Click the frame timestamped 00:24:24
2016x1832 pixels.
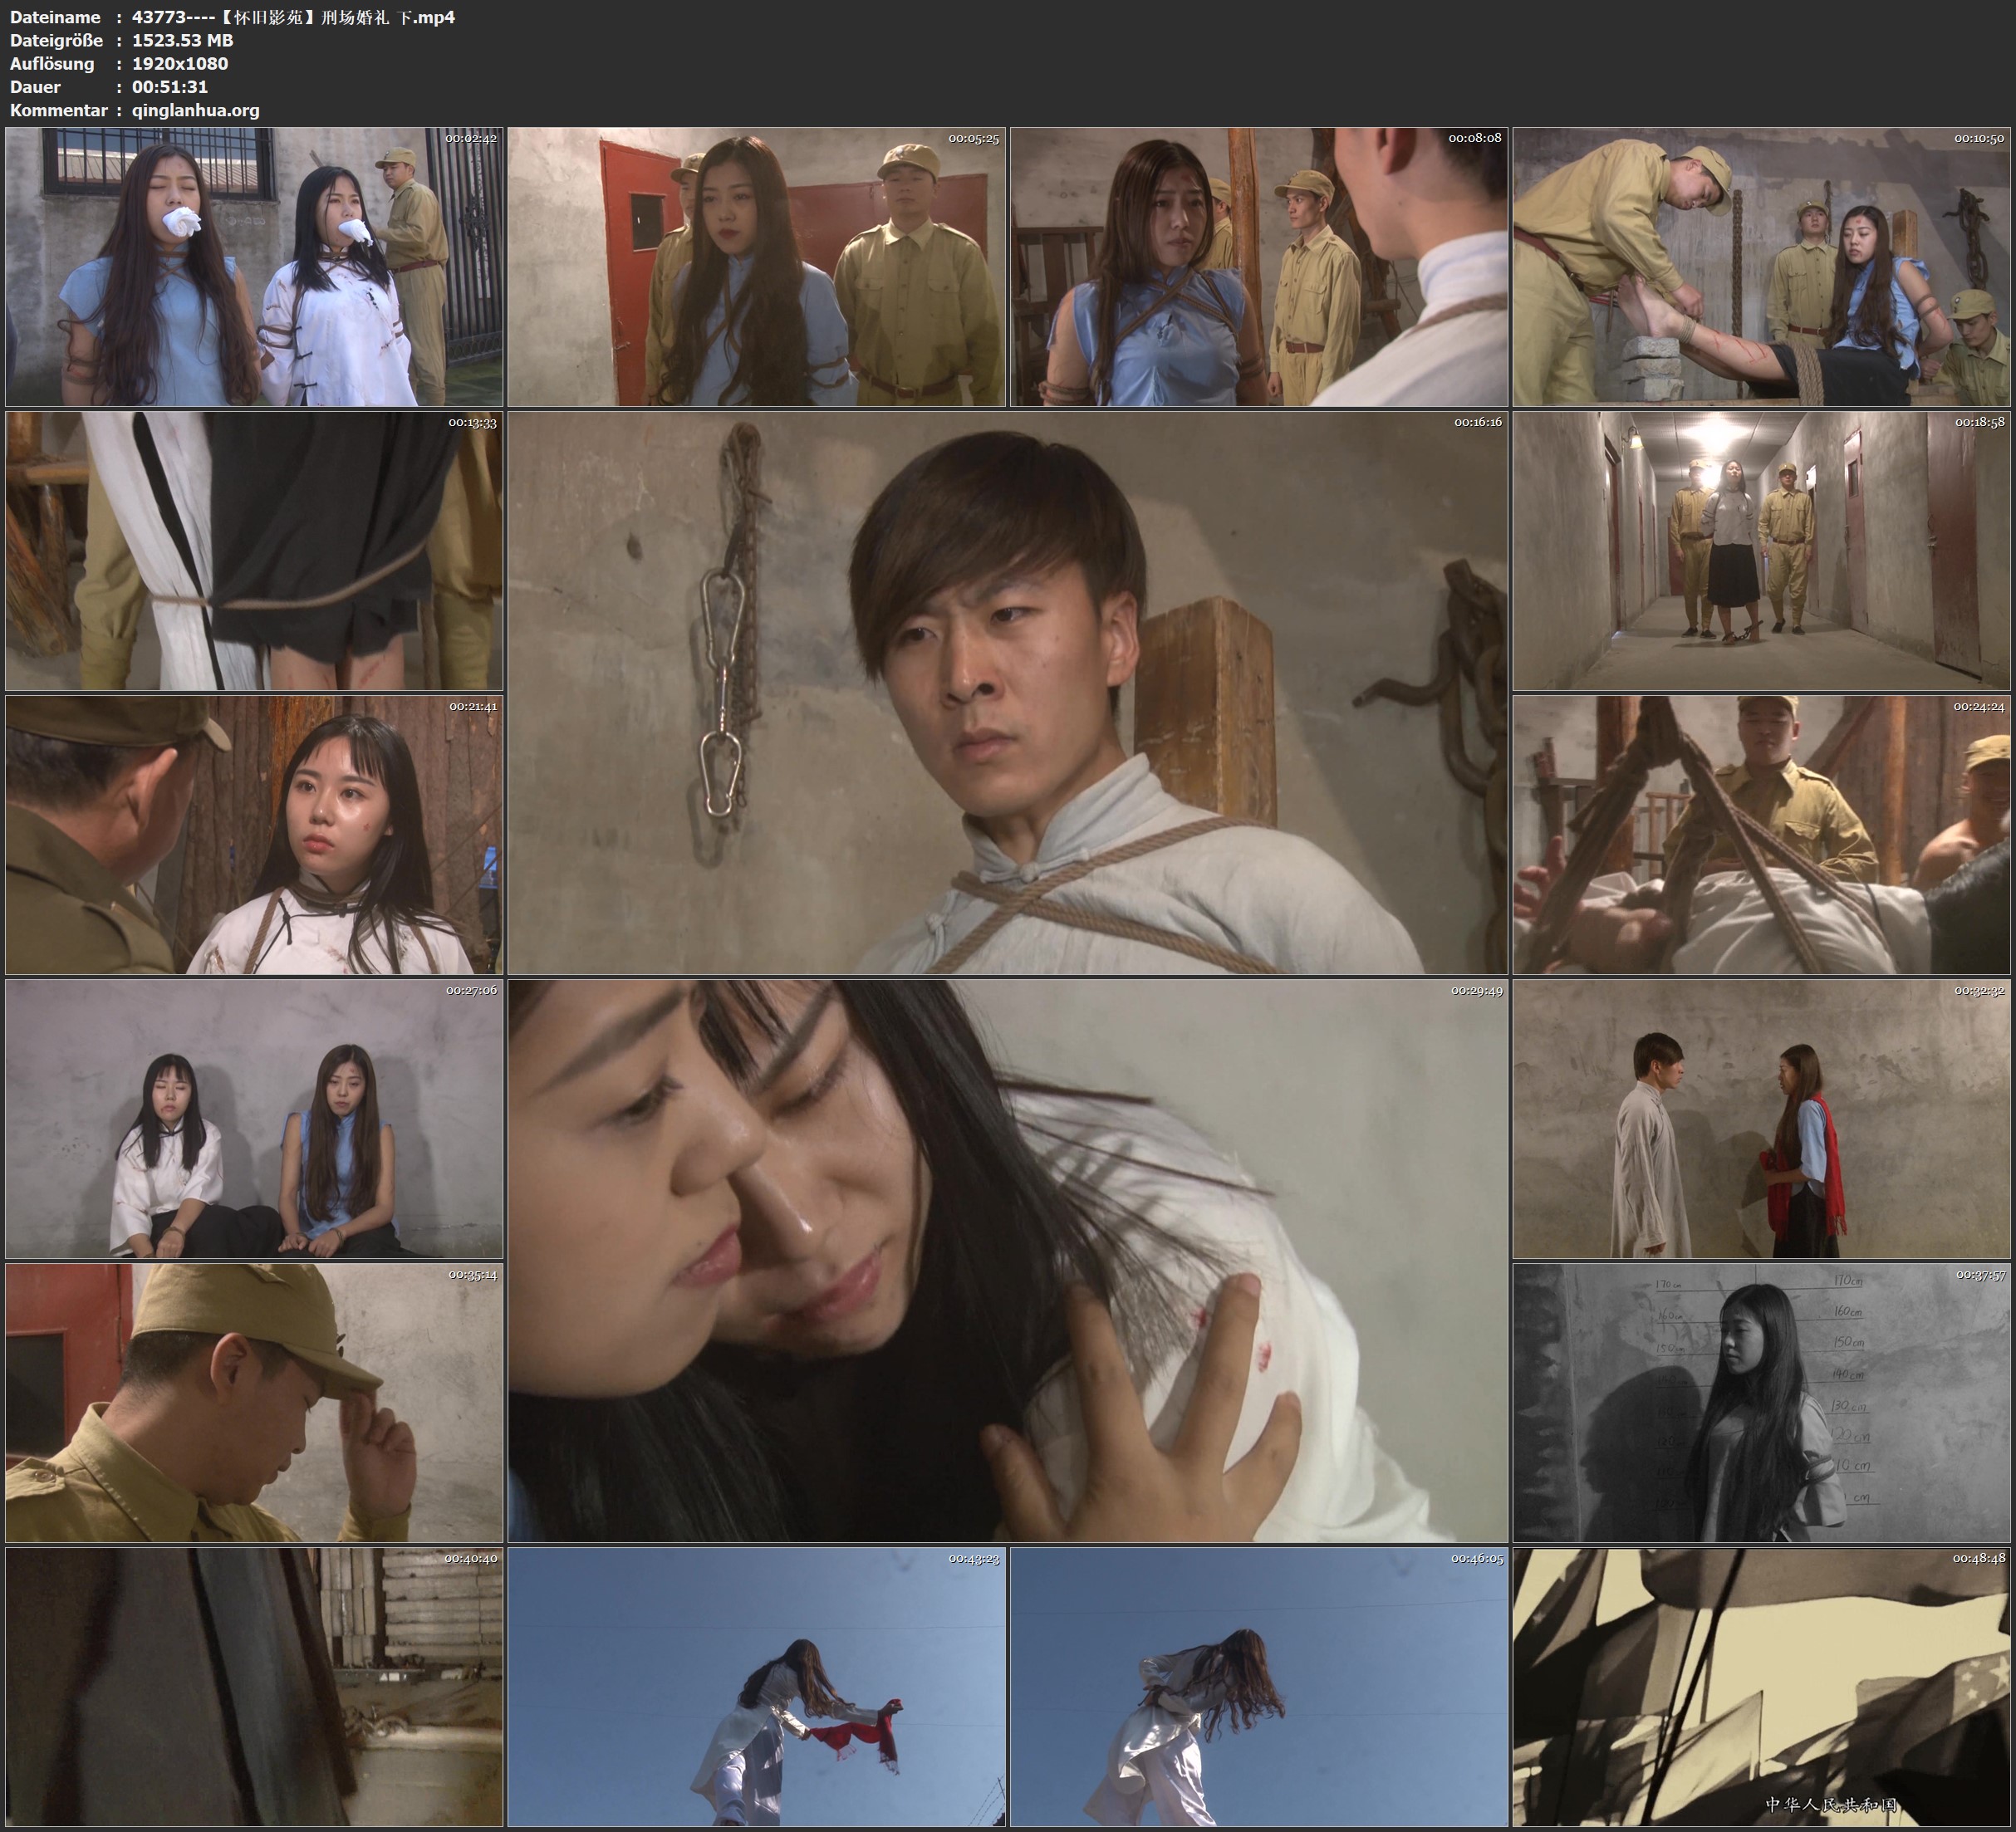point(1761,835)
